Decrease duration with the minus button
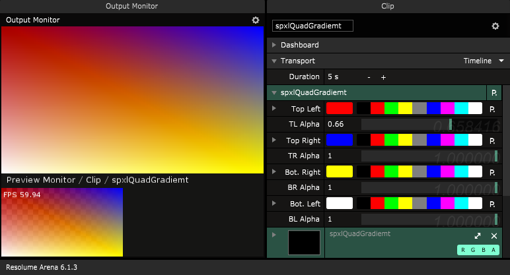Image resolution: width=510 pixels, height=275 pixels. (369, 77)
